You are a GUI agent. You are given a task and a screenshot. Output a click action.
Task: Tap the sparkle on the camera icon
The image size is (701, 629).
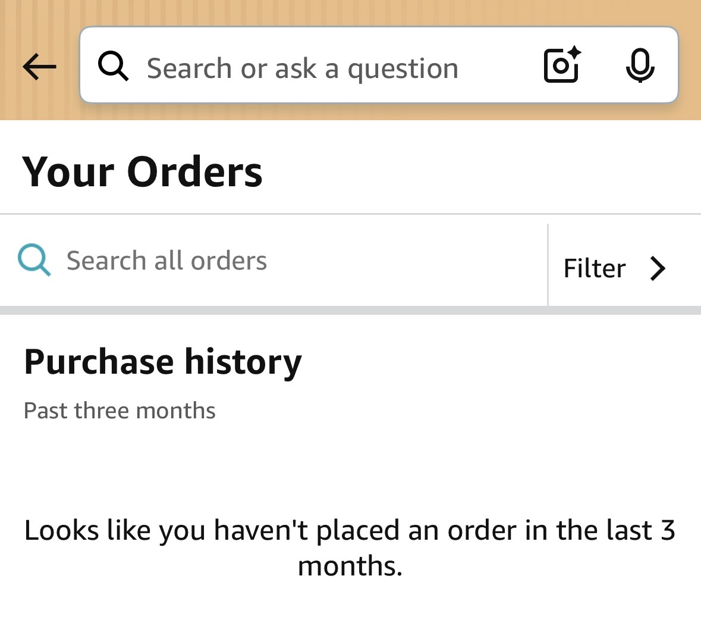pyautogui.click(x=574, y=53)
